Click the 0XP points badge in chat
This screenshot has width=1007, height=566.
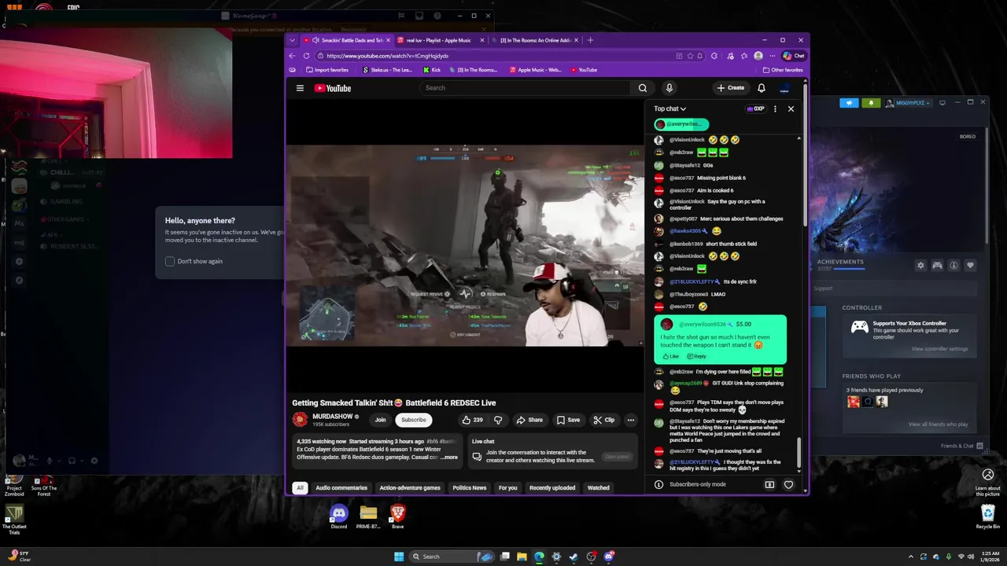[x=755, y=108]
